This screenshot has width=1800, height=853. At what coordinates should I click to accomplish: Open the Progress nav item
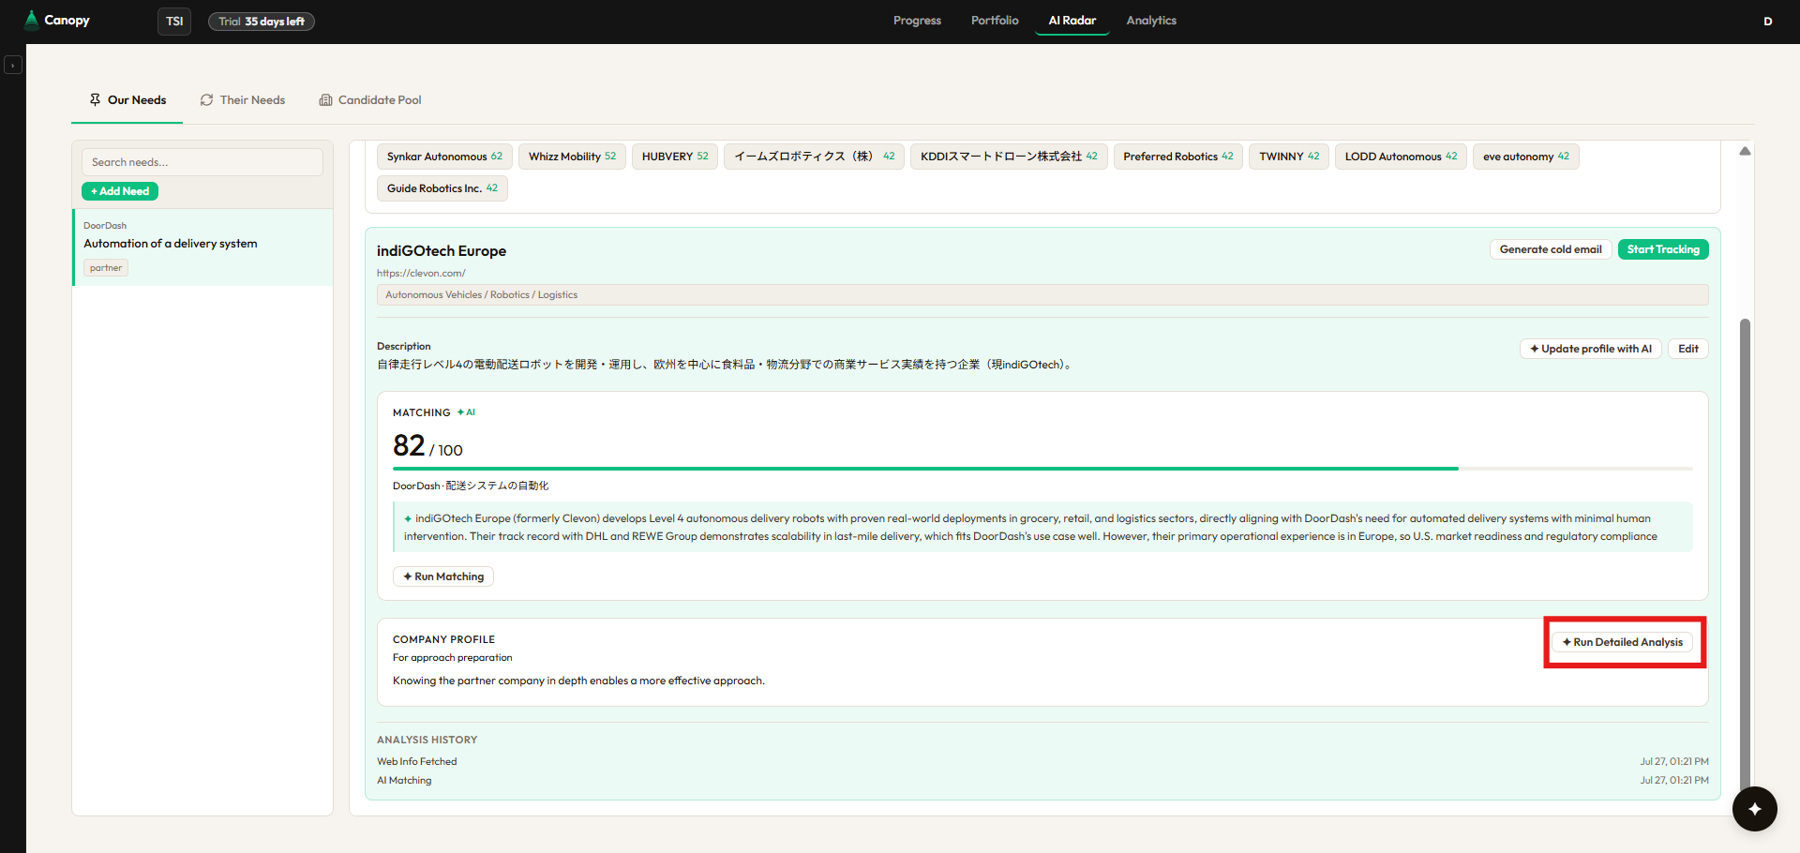(x=917, y=21)
